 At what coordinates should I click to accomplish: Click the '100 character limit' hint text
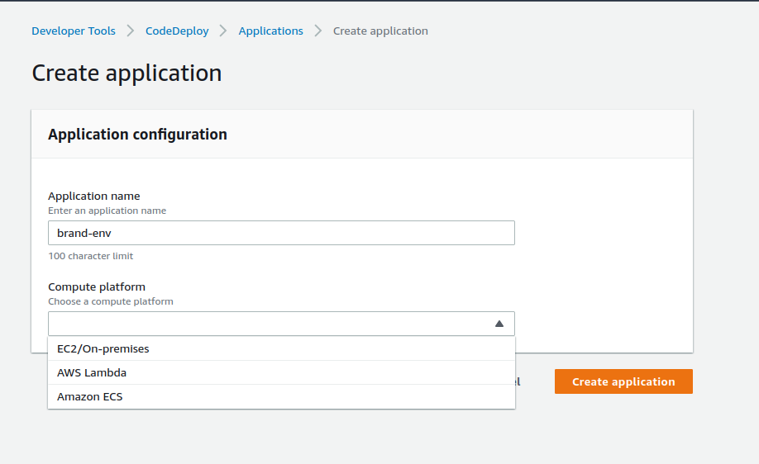click(90, 256)
